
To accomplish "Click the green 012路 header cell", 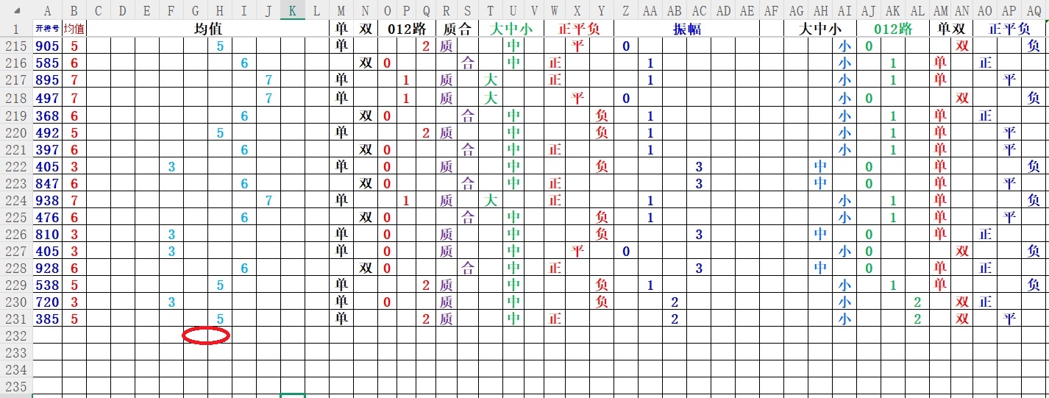I will (892, 29).
